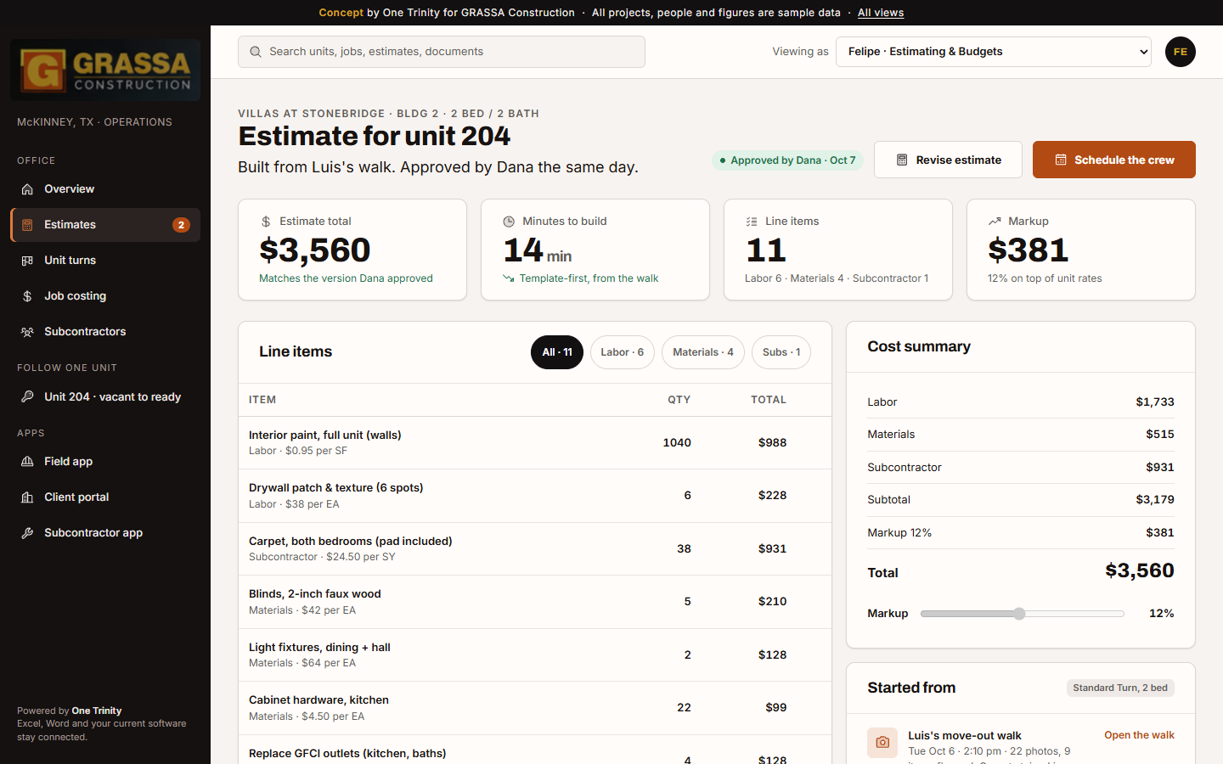Click the Estimates count badge 2

tap(181, 225)
